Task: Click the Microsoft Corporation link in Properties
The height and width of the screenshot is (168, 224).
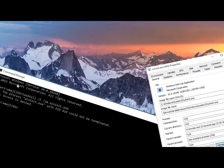Action: (177, 89)
